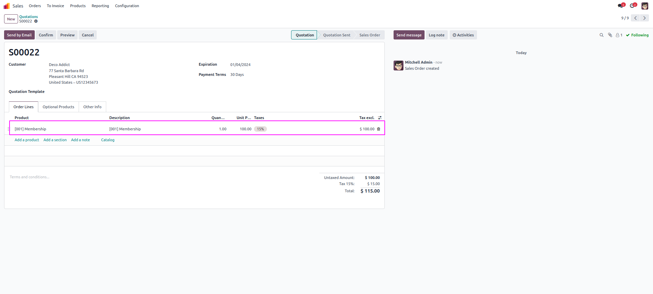Expand the Reporting menu
653x294 pixels.
coord(100,6)
